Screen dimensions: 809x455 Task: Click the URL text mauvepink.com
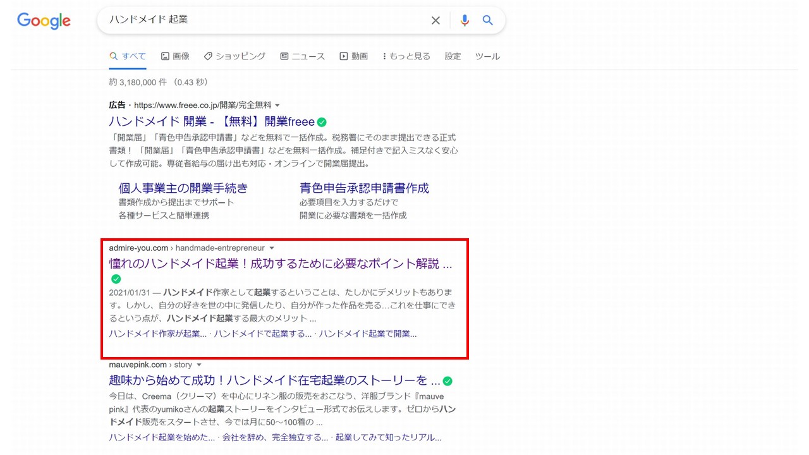tap(138, 365)
